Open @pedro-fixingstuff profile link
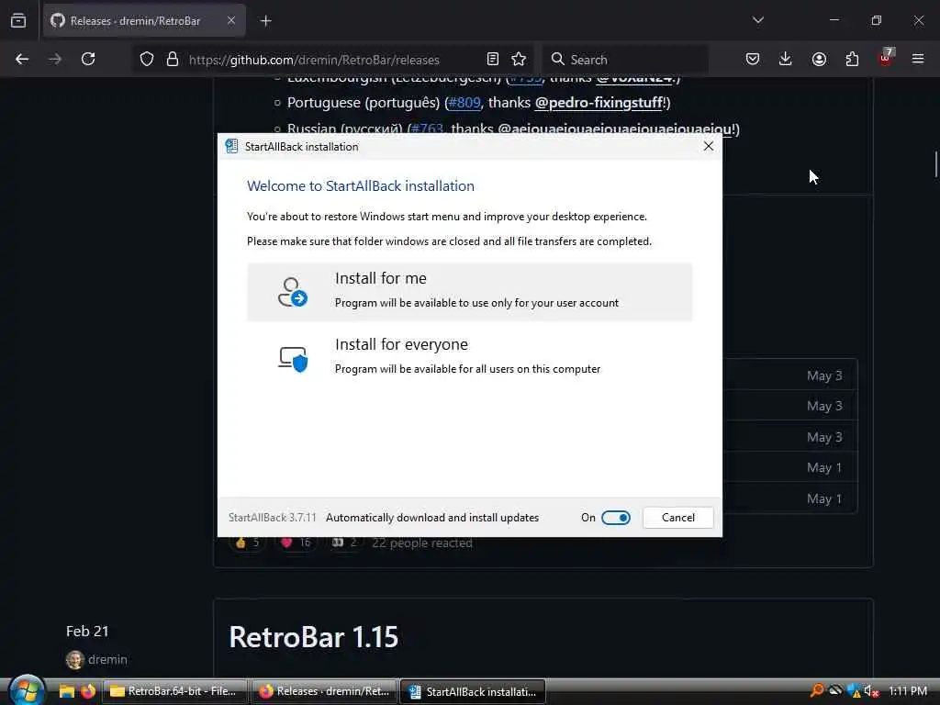Screen dimensions: 940x705 (599, 103)
